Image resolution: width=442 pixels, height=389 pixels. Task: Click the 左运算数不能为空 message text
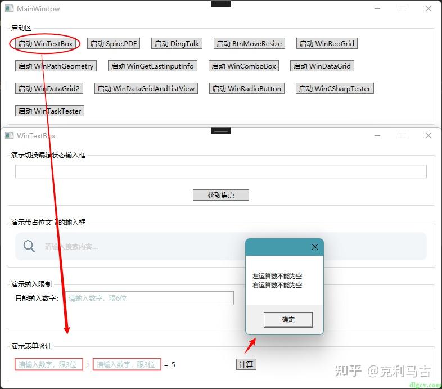tap(277, 276)
